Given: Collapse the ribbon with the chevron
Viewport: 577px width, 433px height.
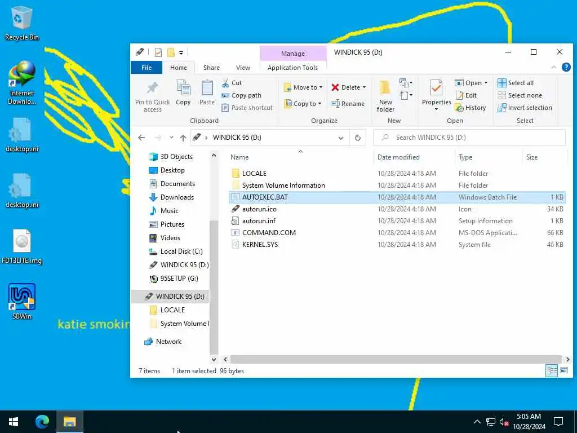Looking at the screenshot, I should [553, 67].
